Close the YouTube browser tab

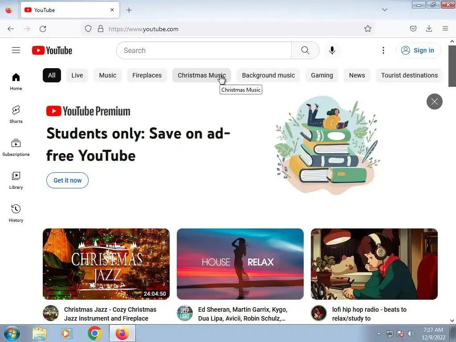(x=112, y=10)
